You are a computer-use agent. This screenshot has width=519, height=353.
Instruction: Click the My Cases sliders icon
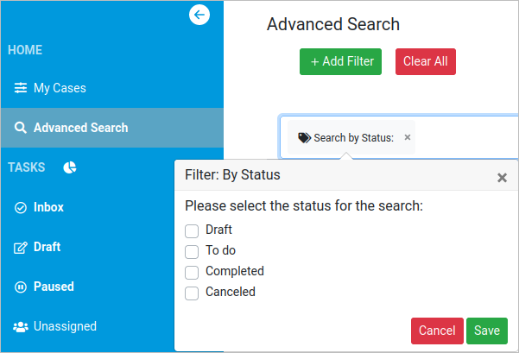[x=21, y=88]
